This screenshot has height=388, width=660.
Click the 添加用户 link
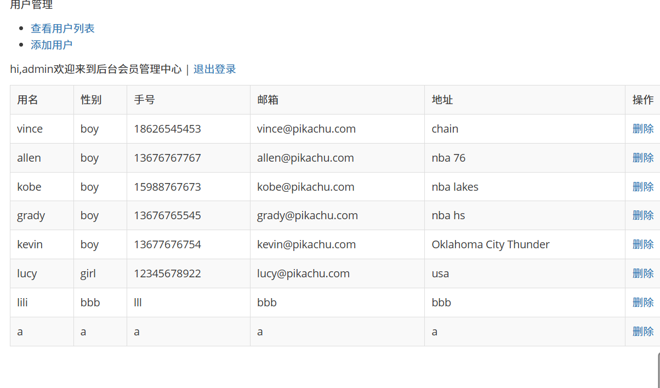click(52, 45)
